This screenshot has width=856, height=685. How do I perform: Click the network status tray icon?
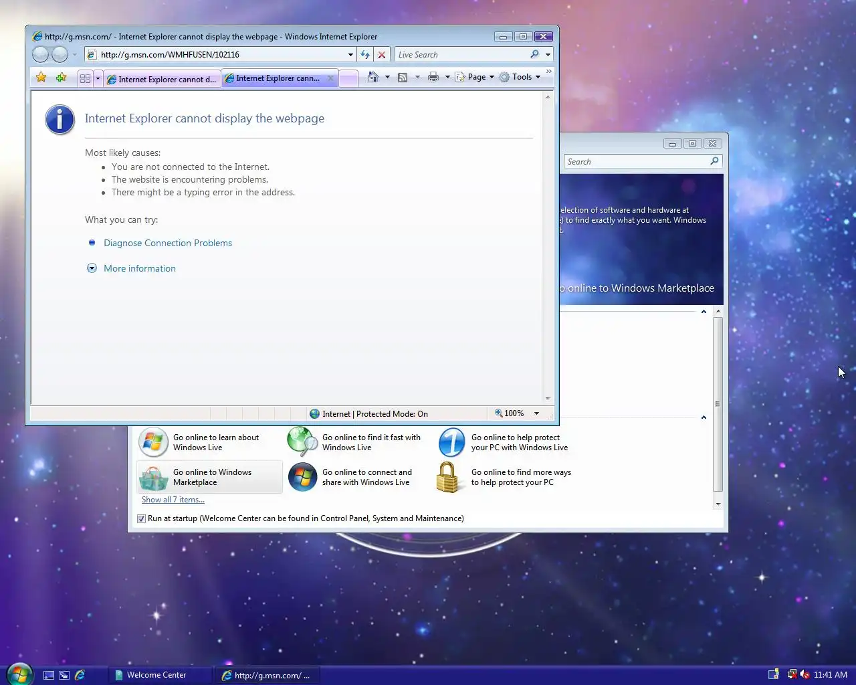tap(792, 674)
